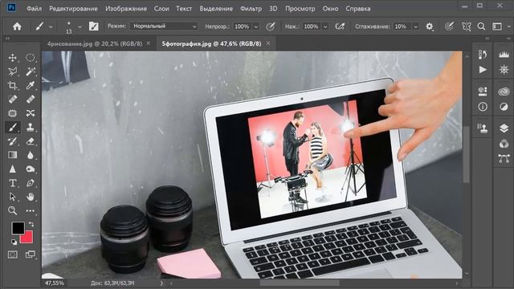Open the Фильтр menu

coord(251,9)
